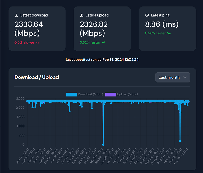203x173 pixels.
Task: Click the 2326.82 (Mbps) upload value
Action: tap(94, 28)
